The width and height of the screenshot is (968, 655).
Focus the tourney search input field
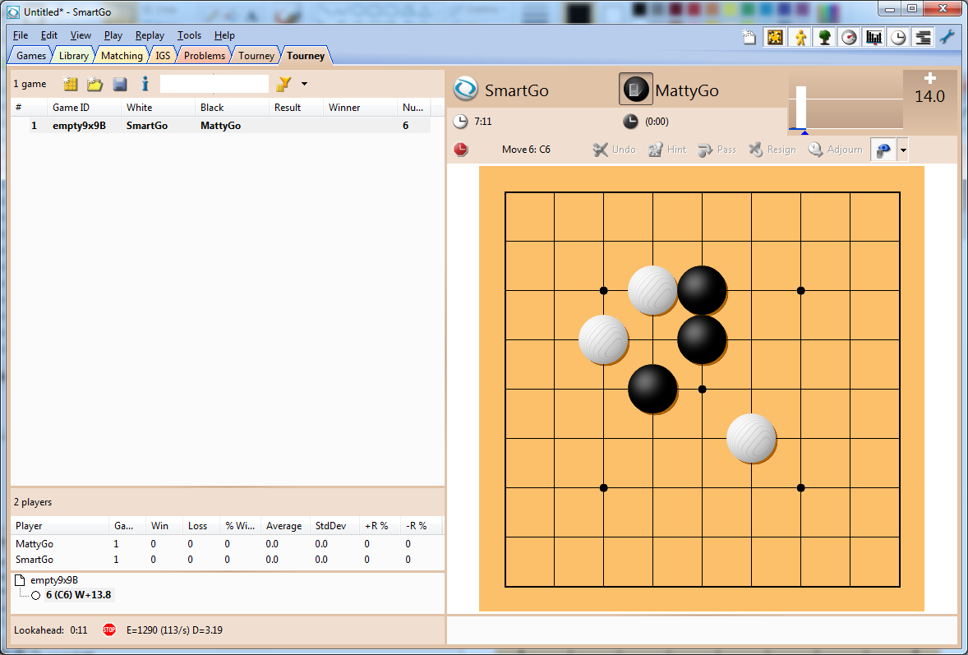click(x=214, y=84)
